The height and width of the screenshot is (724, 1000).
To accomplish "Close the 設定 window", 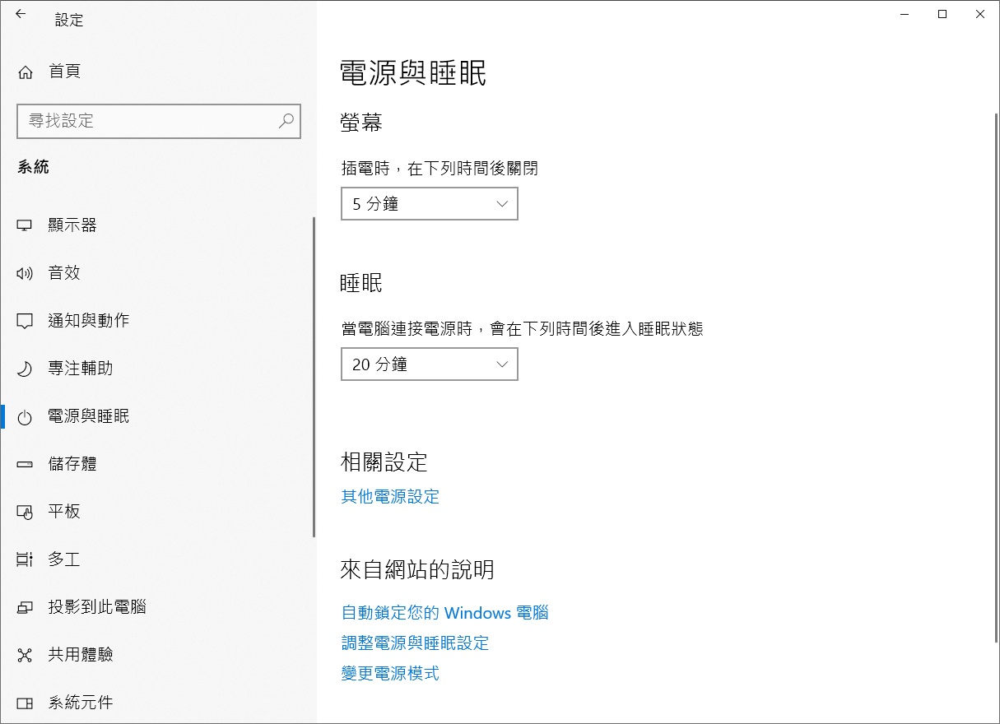I will pyautogui.click(x=980, y=14).
